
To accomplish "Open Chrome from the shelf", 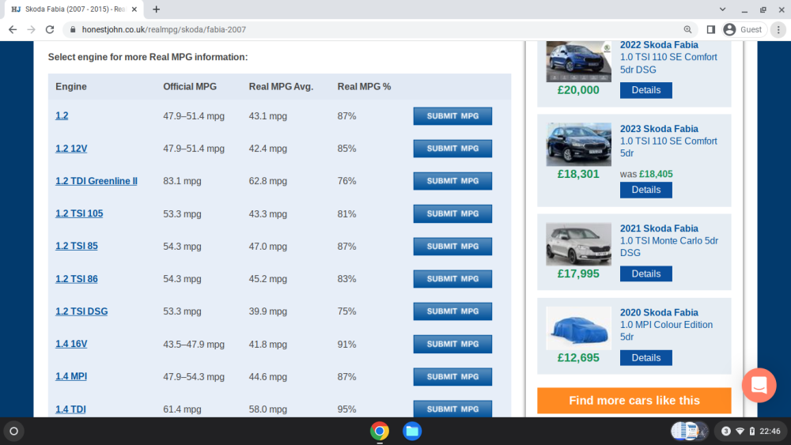I will pyautogui.click(x=380, y=432).
